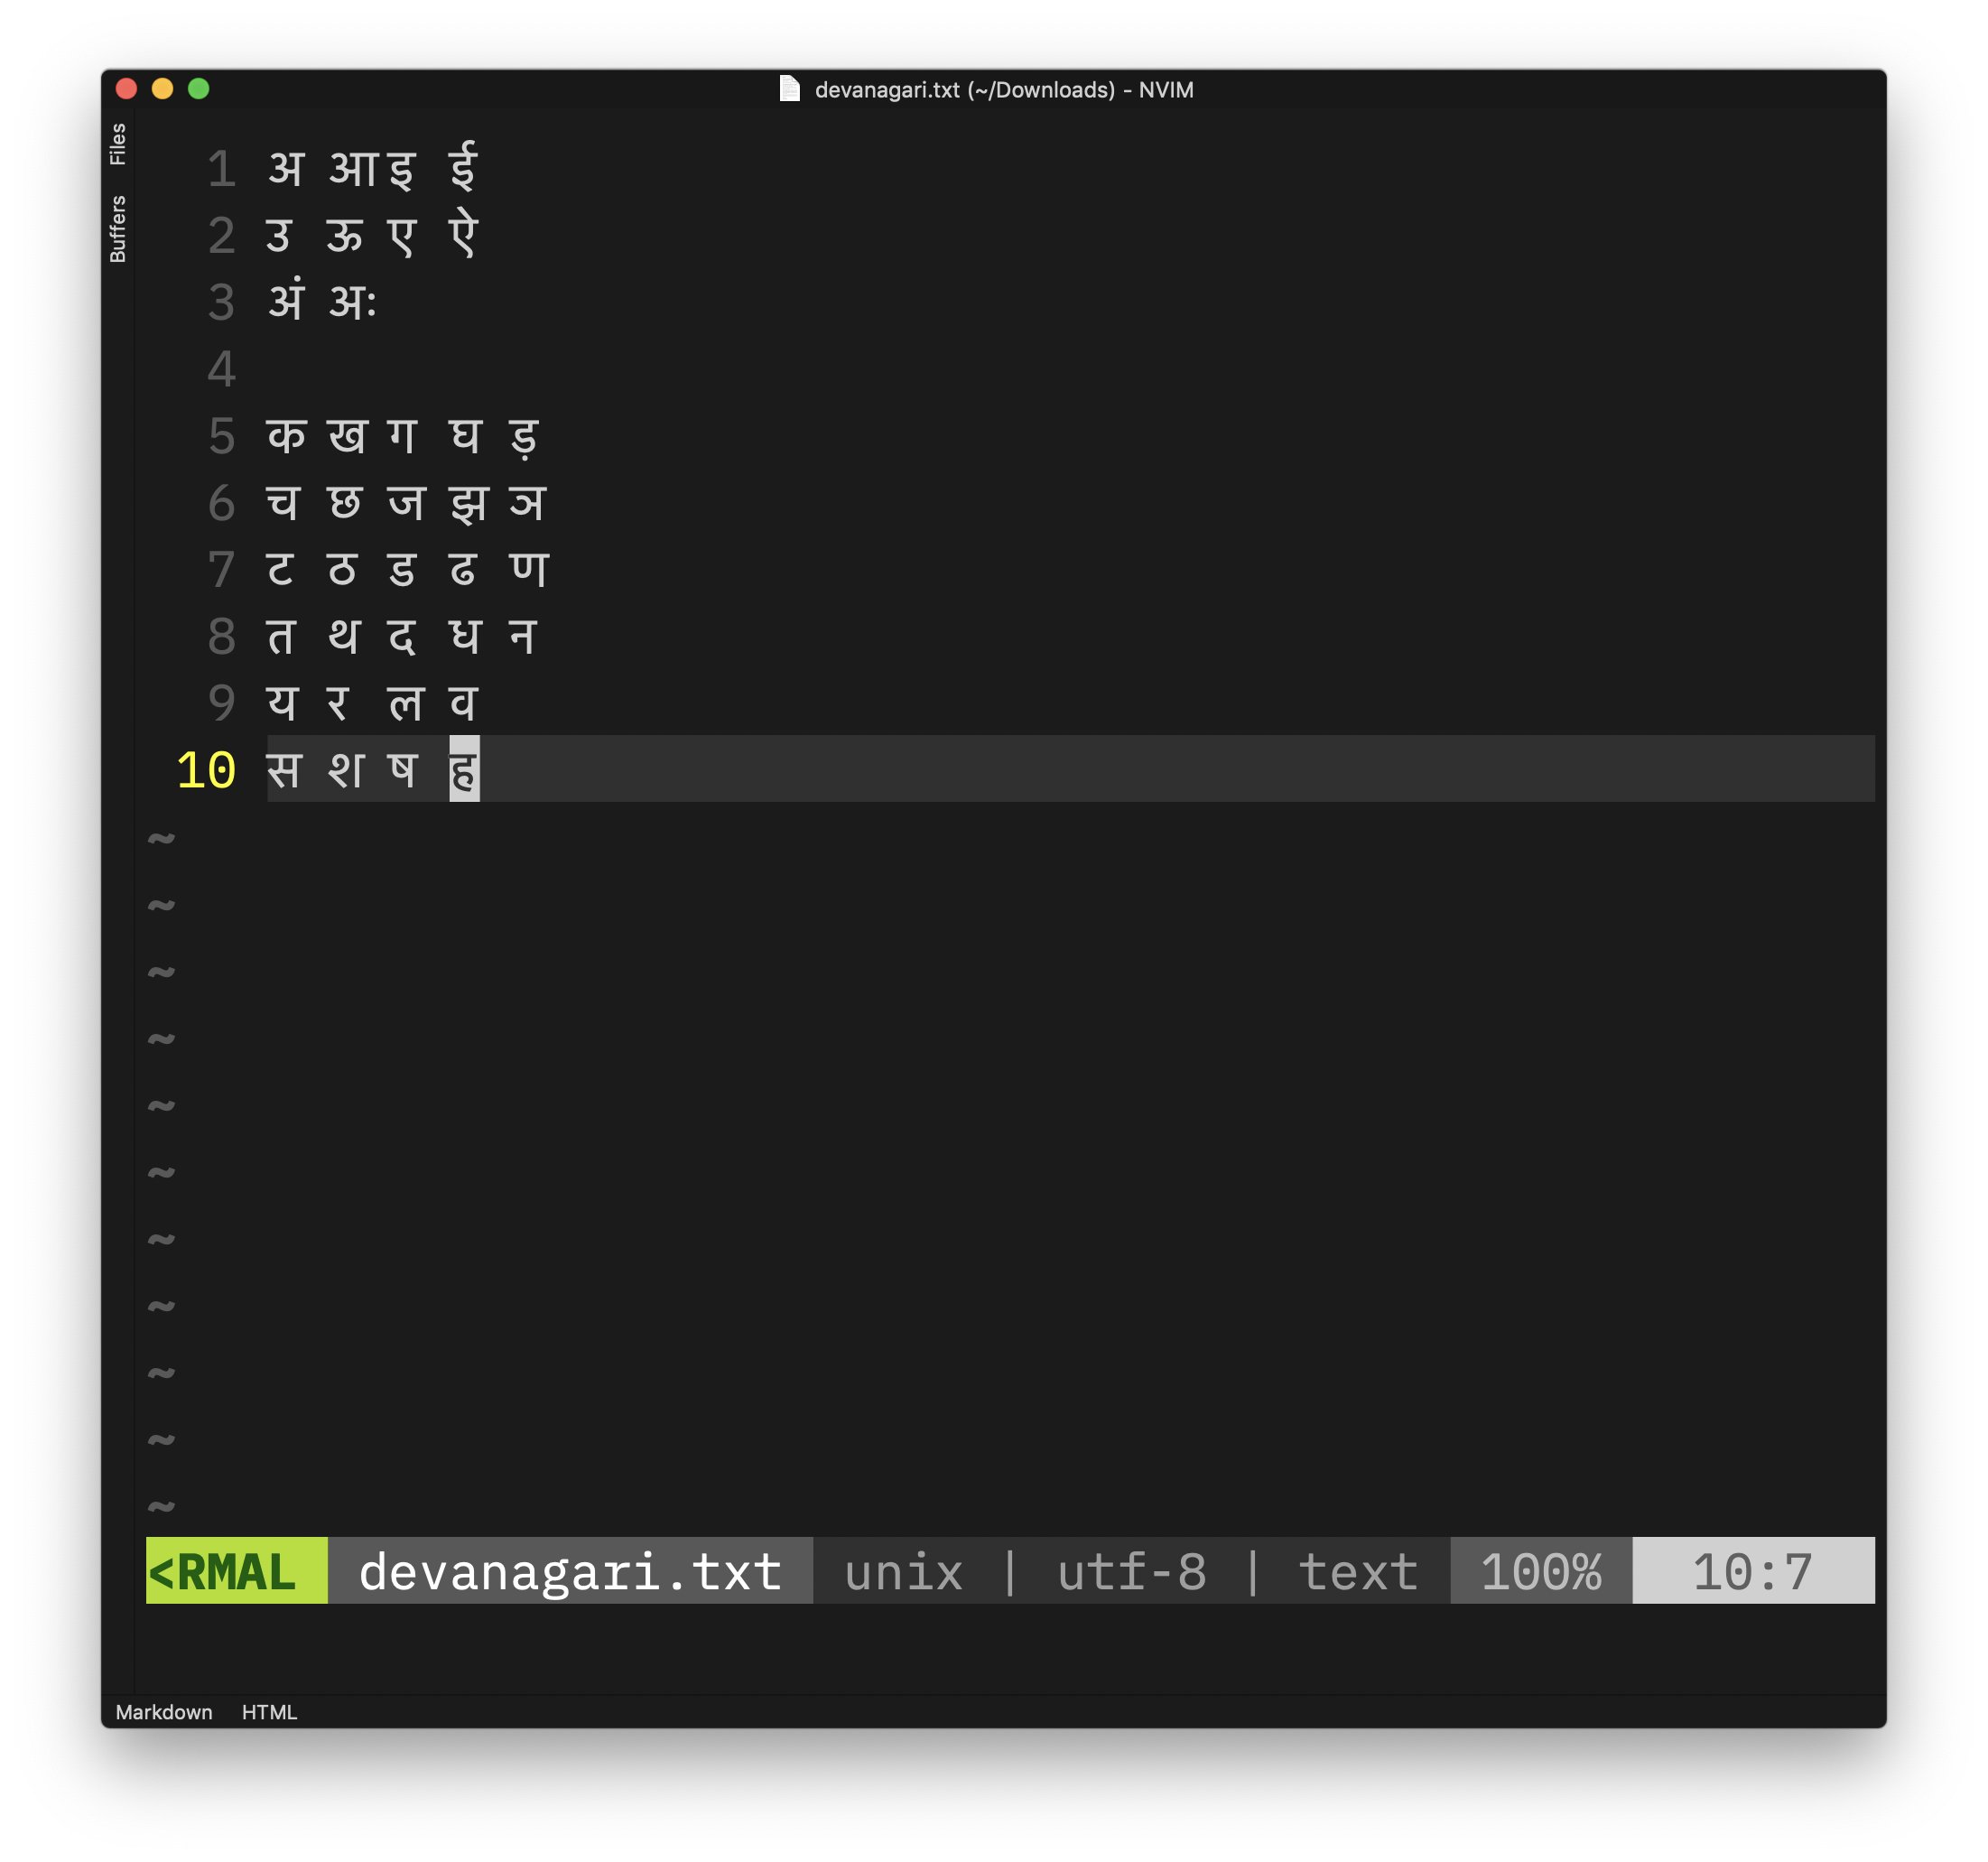Select the HTML tab at bottom
Image resolution: width=1988 pixels, height=1862 pixels.
(x=269, y=1712)
